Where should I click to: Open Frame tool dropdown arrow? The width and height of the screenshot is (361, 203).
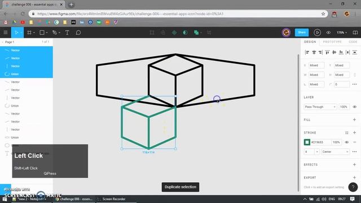pos(34,33)
